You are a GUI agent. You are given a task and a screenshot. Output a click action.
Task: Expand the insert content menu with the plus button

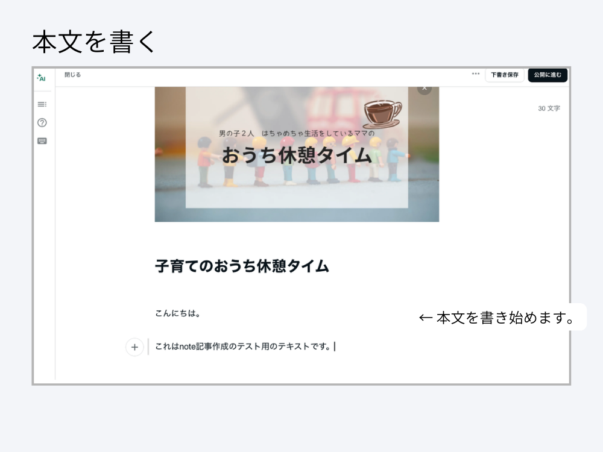click(134, 347)
